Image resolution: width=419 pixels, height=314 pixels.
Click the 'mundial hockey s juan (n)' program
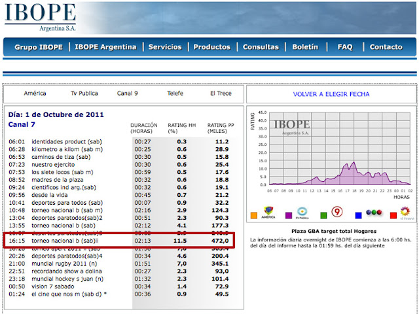point(67,279)
